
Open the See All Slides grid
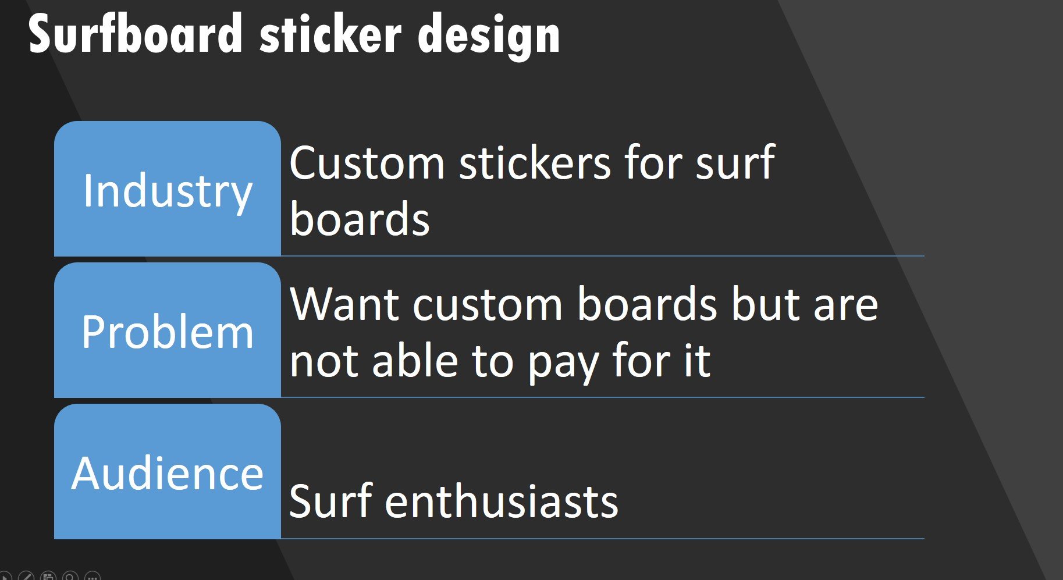[x=48, y=577]
